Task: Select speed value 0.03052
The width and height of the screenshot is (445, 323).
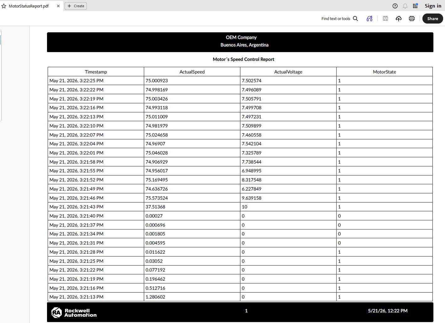Action: click(154, 261)
